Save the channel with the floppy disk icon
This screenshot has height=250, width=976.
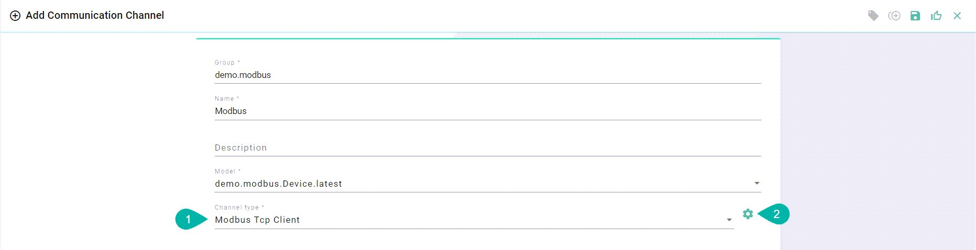[x=915, y=16]
